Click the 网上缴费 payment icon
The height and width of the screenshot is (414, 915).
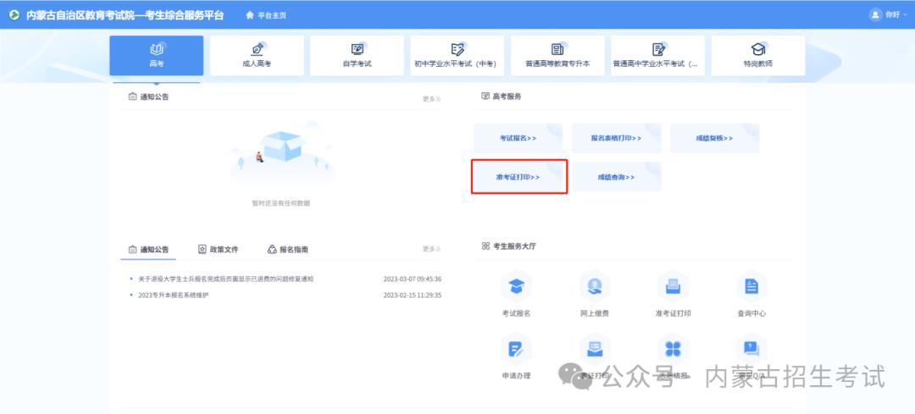[x=595, y=285]
